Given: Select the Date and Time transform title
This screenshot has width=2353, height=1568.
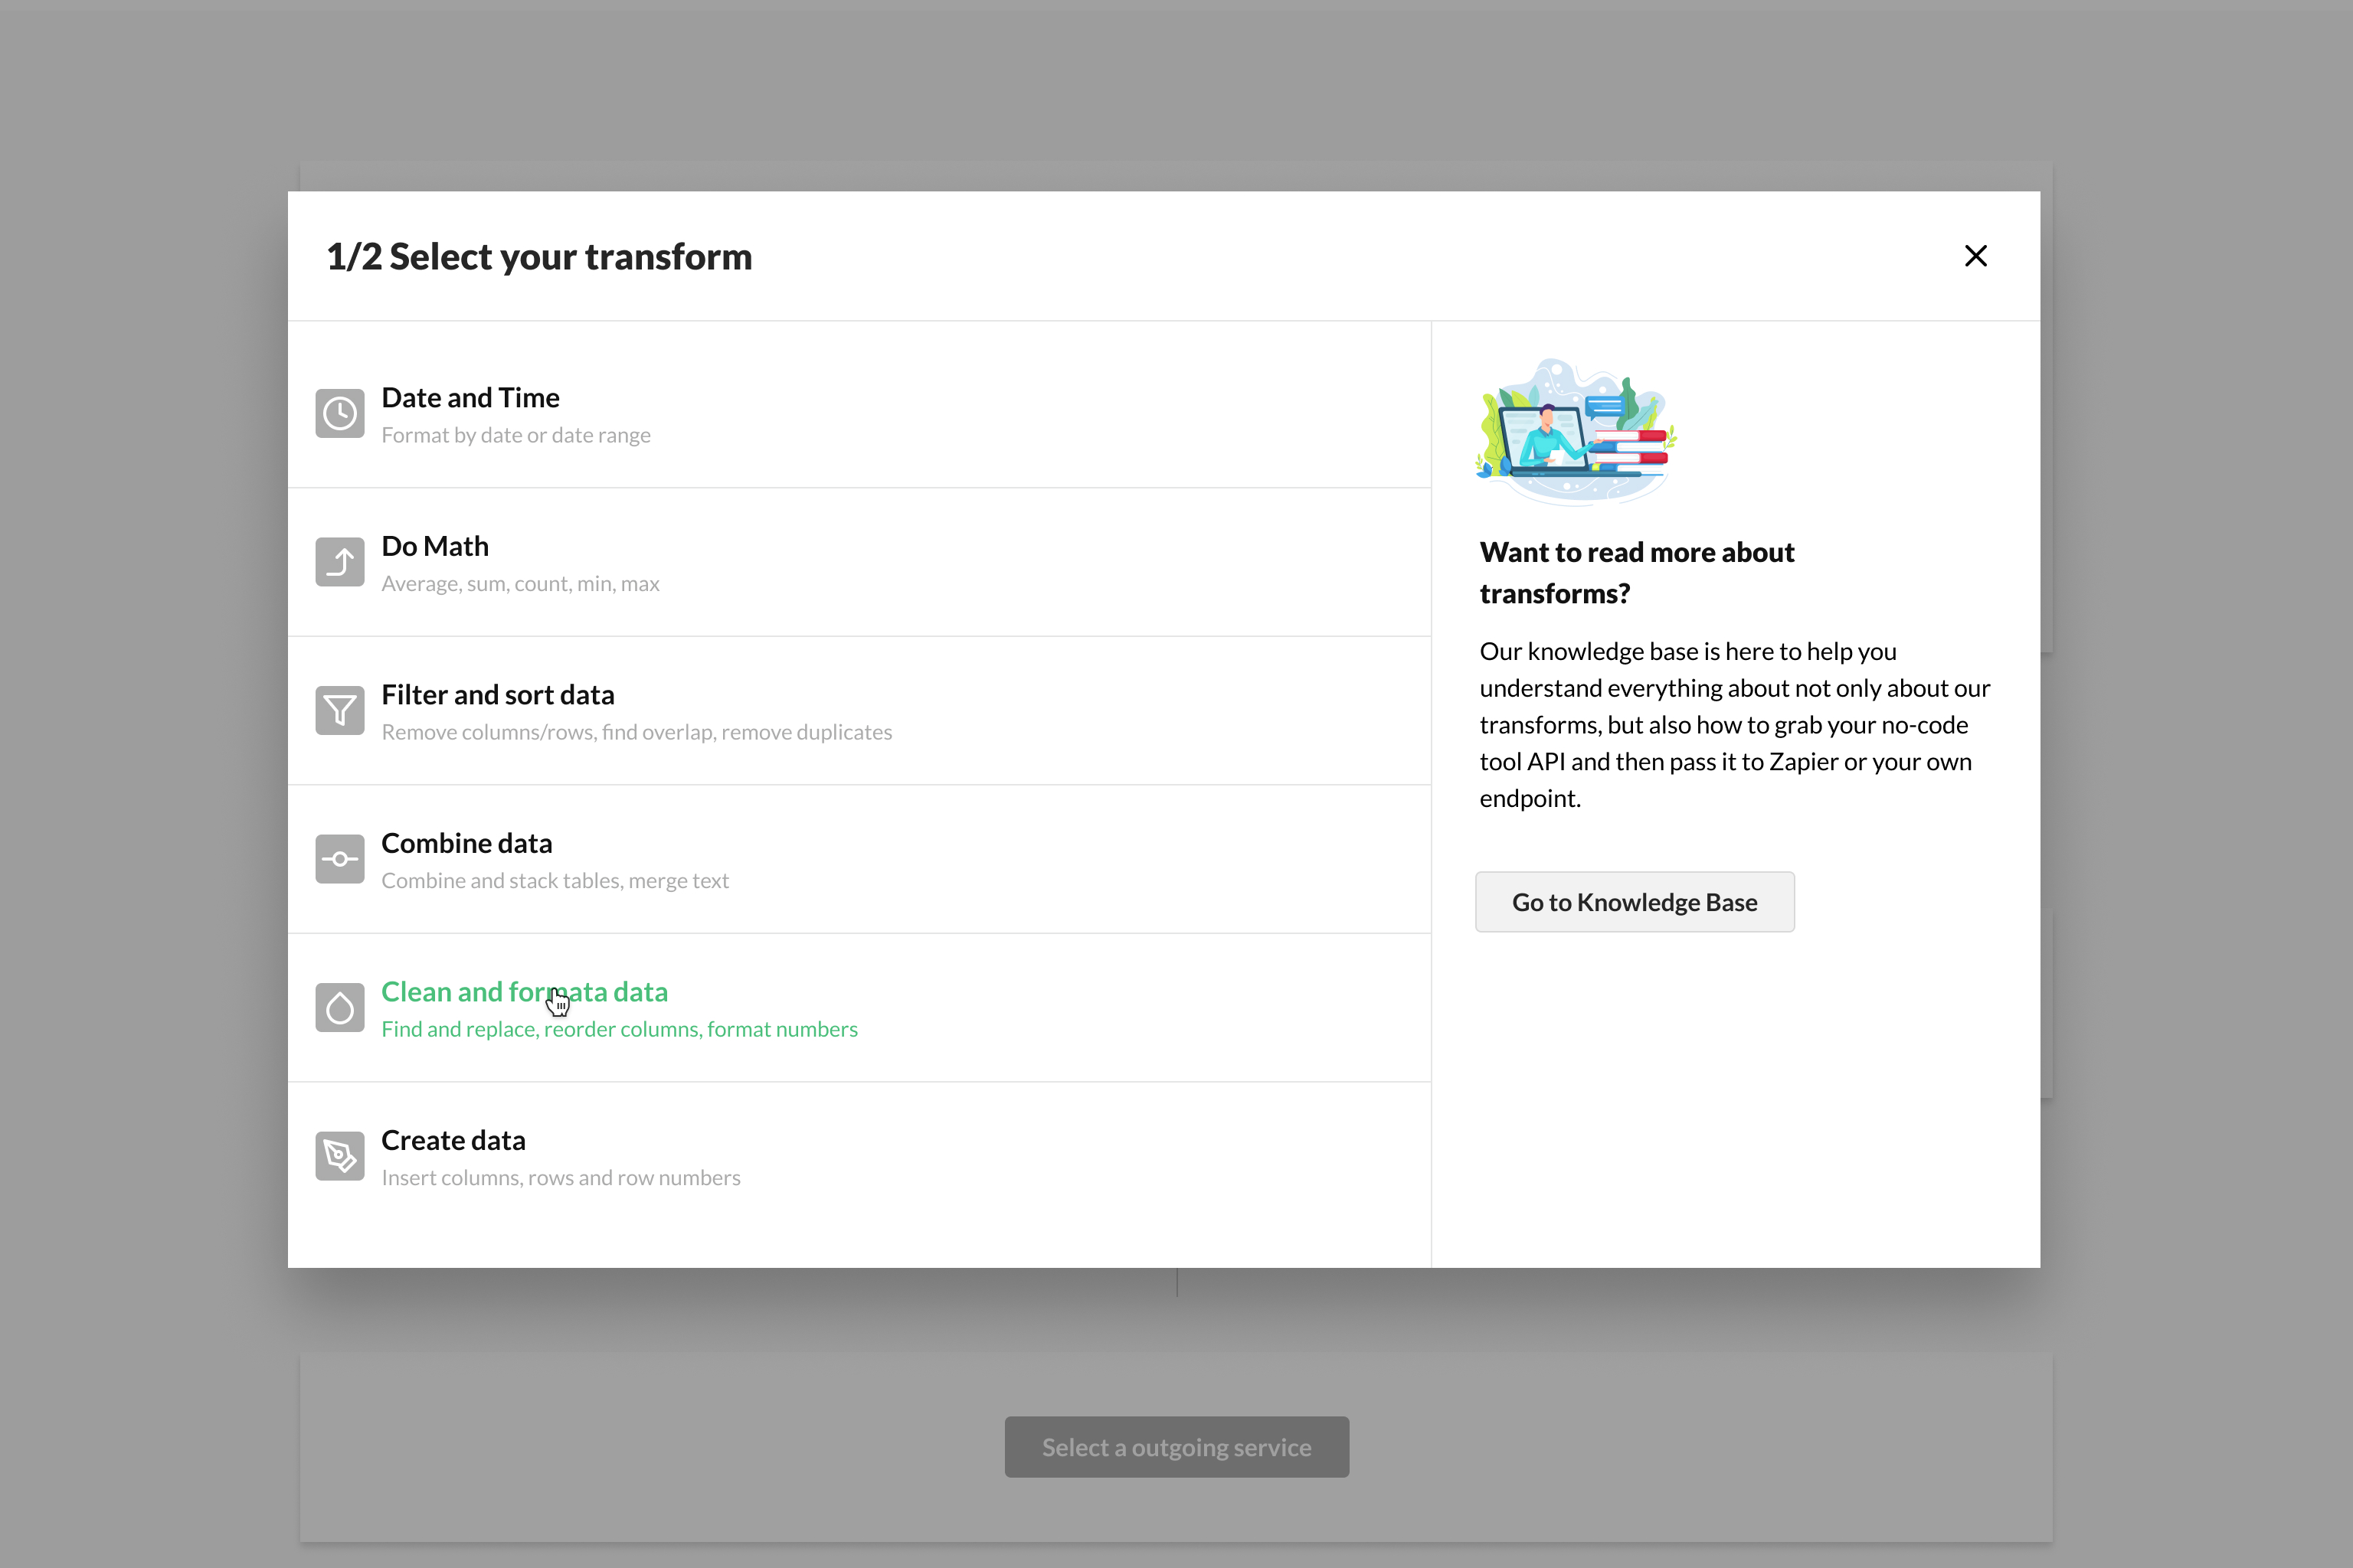Looking at the screenshot, I should [x=470, y=398].
